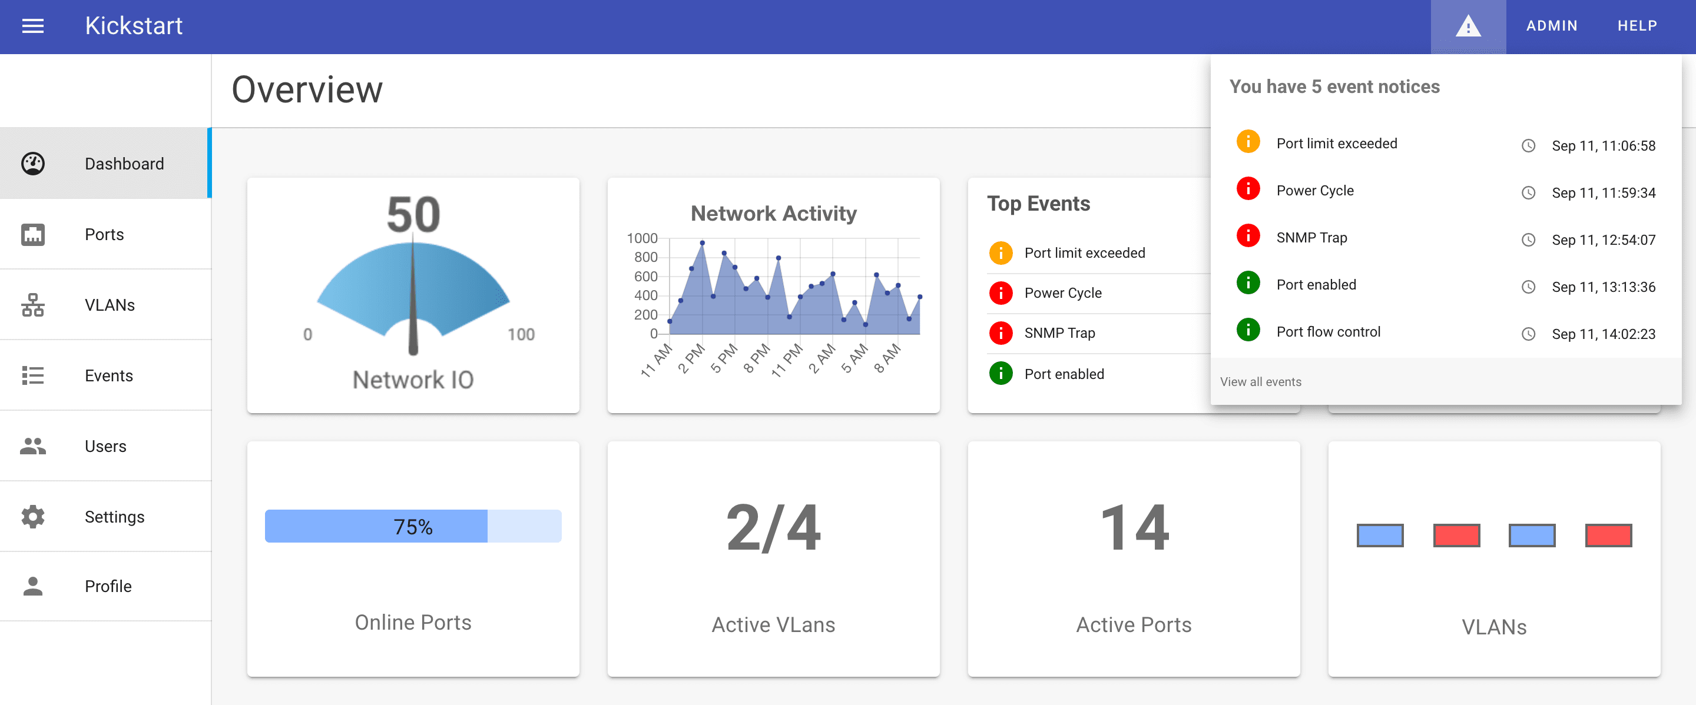Image resolution: width=1696 pixels, height=705 pixels.
Task: Click clock icon next to Sep 11, 13:13:36
Action: 1528,287
